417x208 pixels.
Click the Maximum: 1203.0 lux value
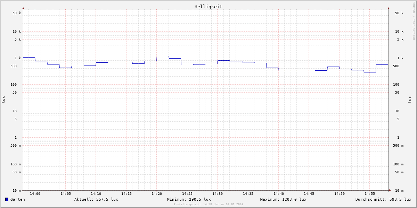pyautogui.click(x=283, y=199)
